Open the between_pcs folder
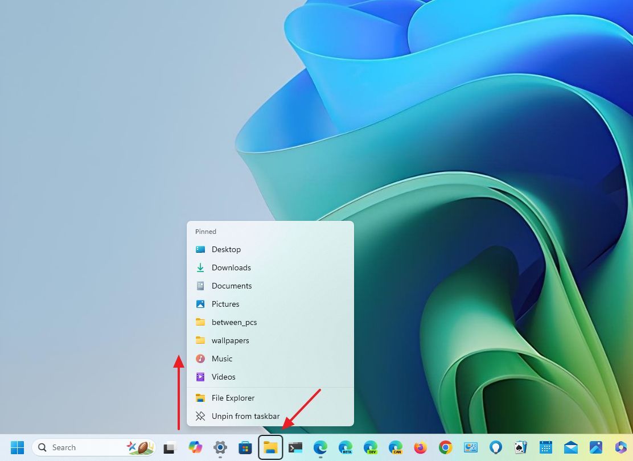Viewport: 633px width, 461px height. (x=235, y=322)
